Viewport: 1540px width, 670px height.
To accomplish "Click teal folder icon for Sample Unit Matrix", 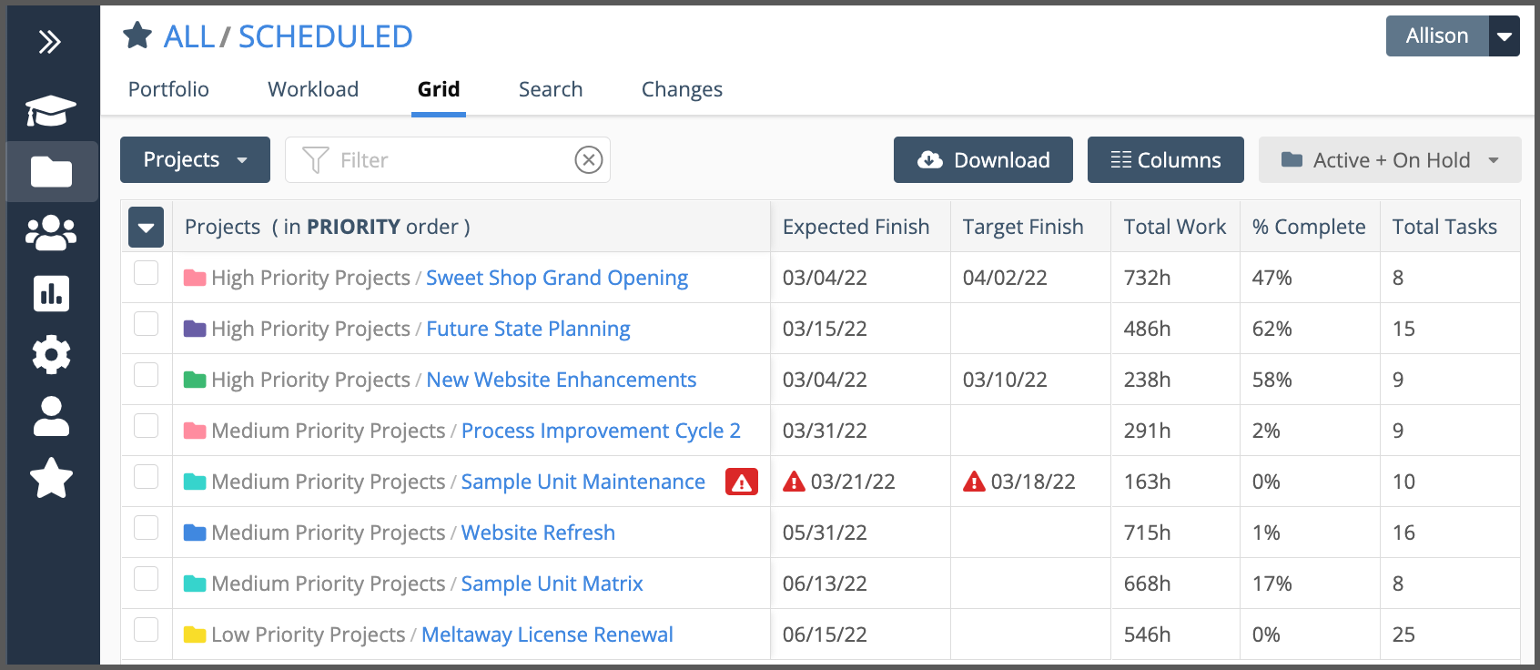I will pos(195,584).
